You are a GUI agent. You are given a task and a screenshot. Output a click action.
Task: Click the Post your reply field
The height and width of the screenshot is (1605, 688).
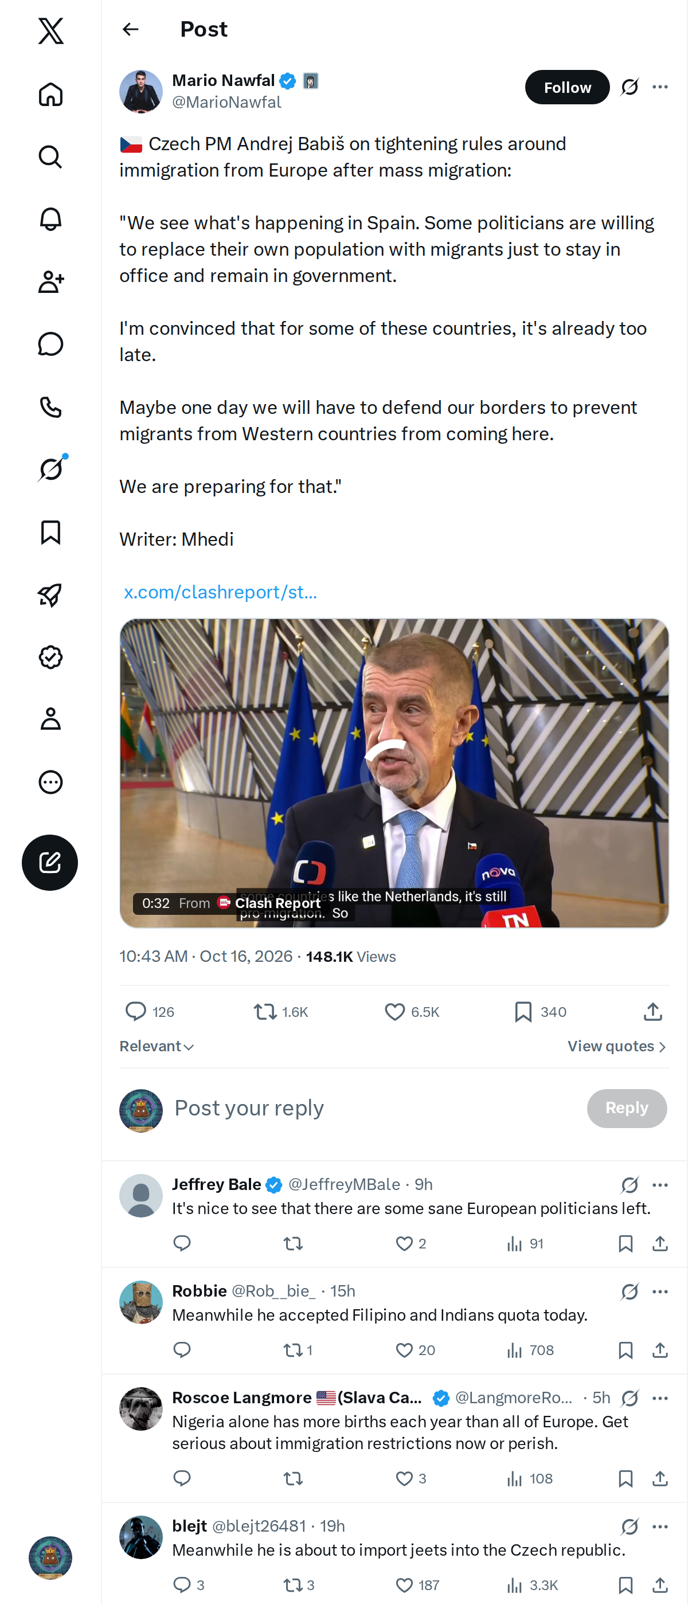point(374,1108)
